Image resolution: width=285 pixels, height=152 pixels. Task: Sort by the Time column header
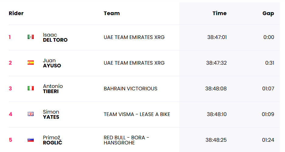(x=220, y=13)
